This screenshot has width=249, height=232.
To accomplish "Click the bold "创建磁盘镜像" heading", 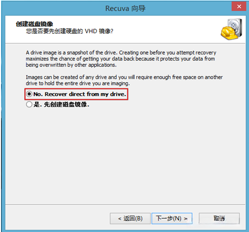I will (x=34, y=24).
